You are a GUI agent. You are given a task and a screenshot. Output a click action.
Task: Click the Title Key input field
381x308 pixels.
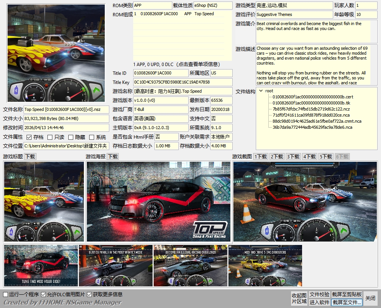click(183, 82)
